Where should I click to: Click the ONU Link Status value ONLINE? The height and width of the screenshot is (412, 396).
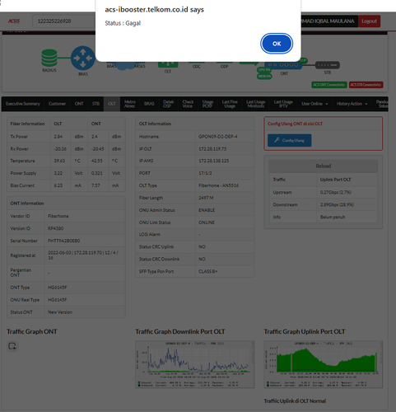(x=207, y=222)
